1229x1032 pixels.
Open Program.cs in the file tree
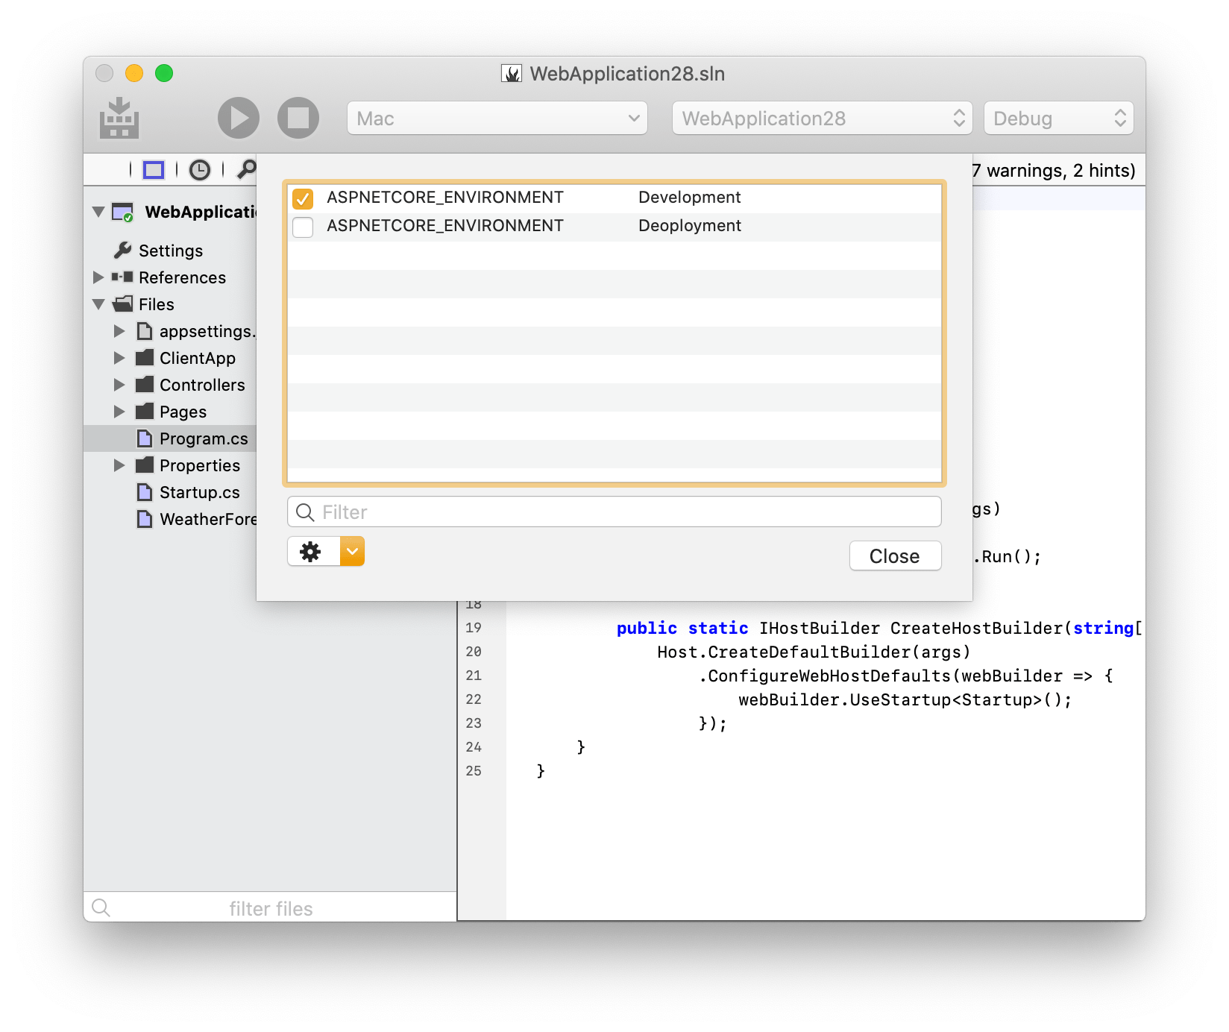(x=204, y=438)
